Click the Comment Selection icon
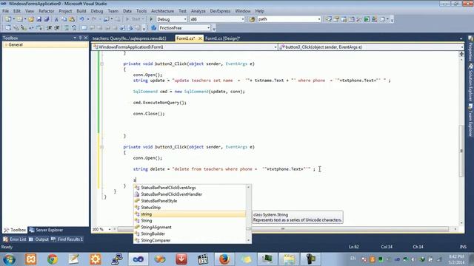 click(x=67, y=28)
